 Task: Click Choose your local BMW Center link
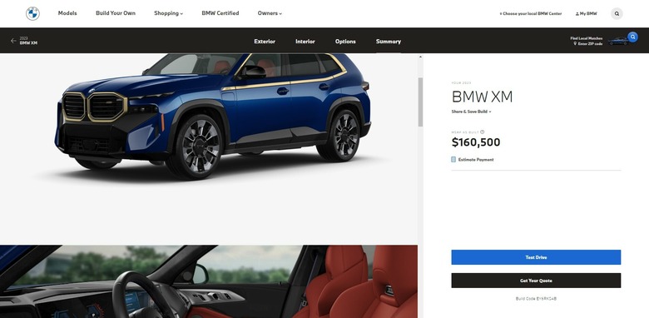coord(531,13)
